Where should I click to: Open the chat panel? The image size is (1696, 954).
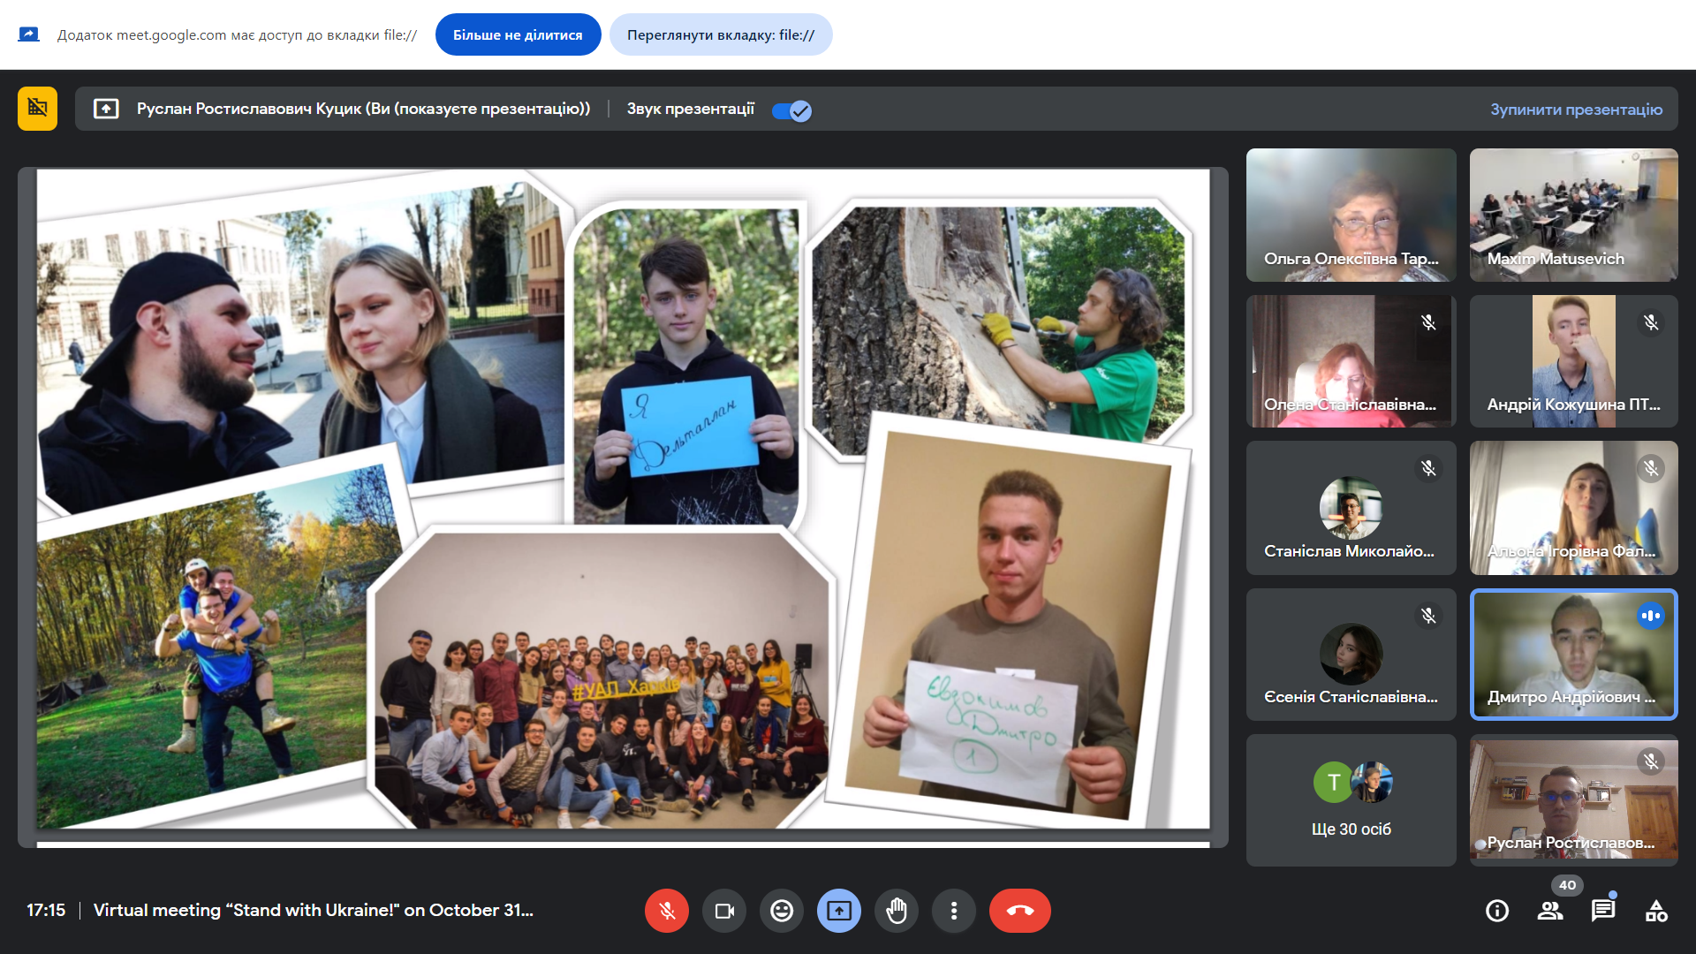click(x=1603, y=911)
